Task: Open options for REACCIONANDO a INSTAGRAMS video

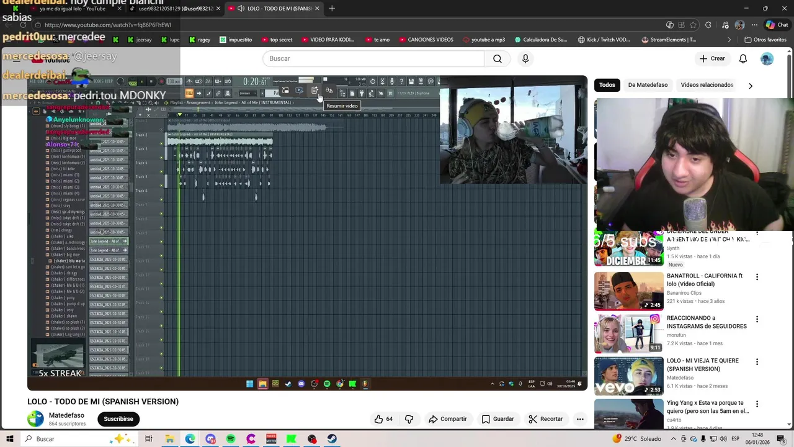Action: click(x=757, y=319)
